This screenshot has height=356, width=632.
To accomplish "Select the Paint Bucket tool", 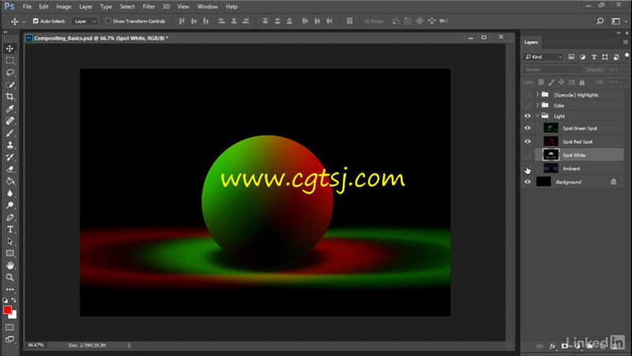I will coord(10,181).
